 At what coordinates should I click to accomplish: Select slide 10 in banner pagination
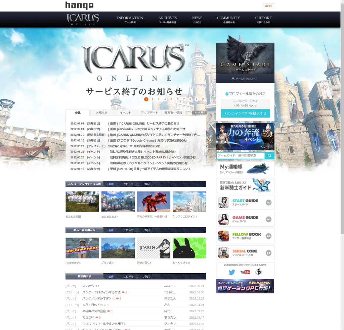[x=203, y=99]
